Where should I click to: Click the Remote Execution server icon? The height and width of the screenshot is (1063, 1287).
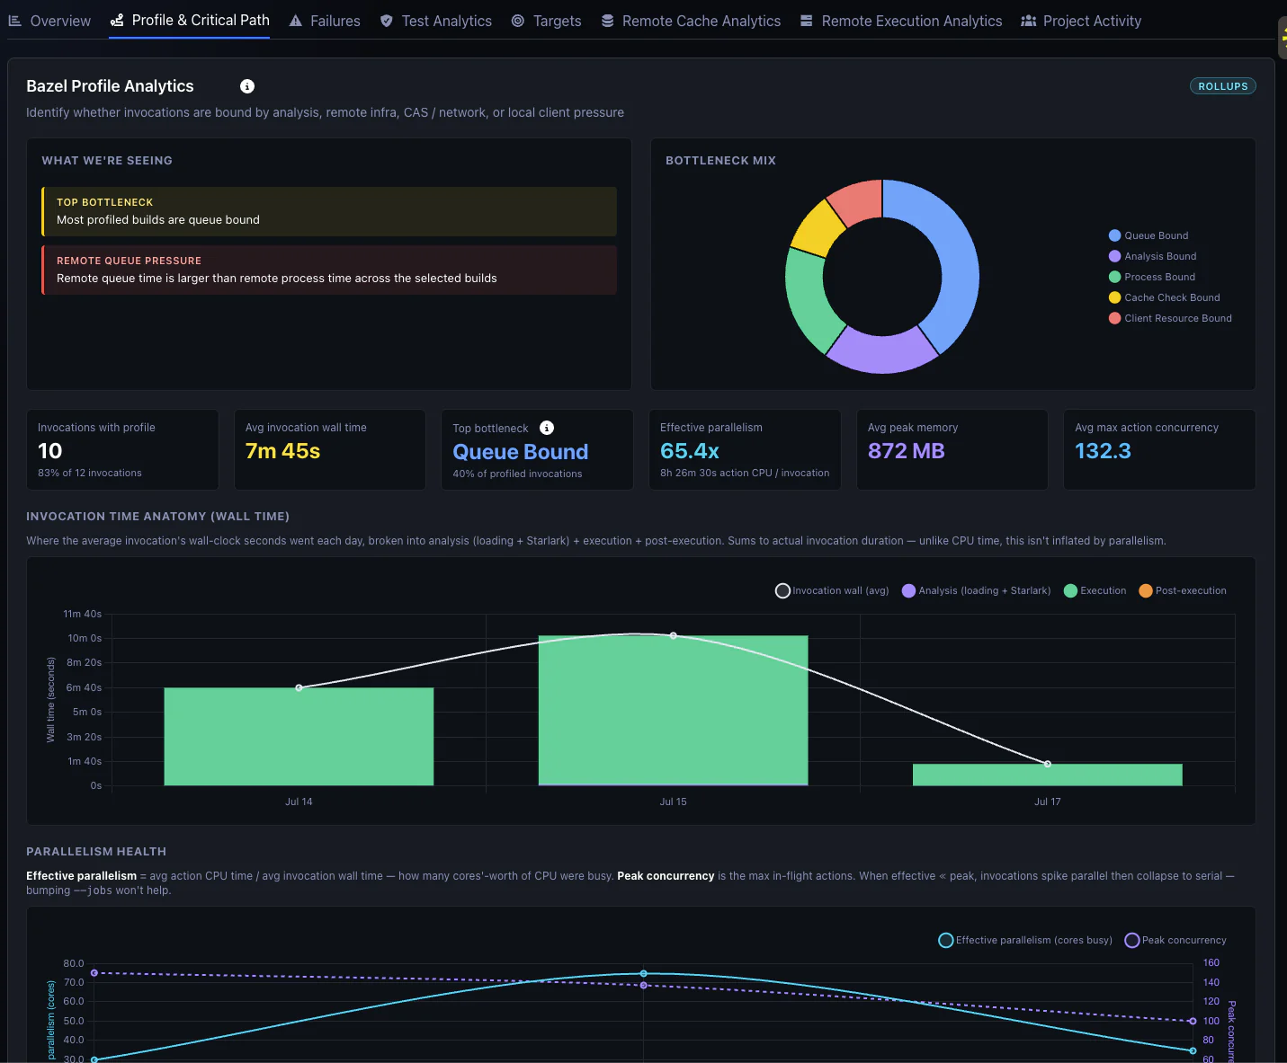(807, 21)
